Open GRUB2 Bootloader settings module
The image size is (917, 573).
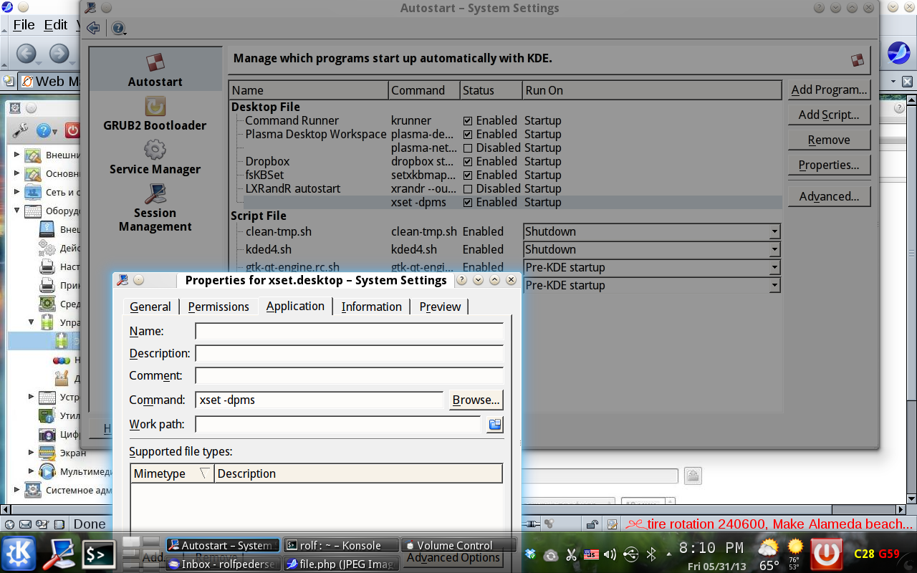pos(155,115)
